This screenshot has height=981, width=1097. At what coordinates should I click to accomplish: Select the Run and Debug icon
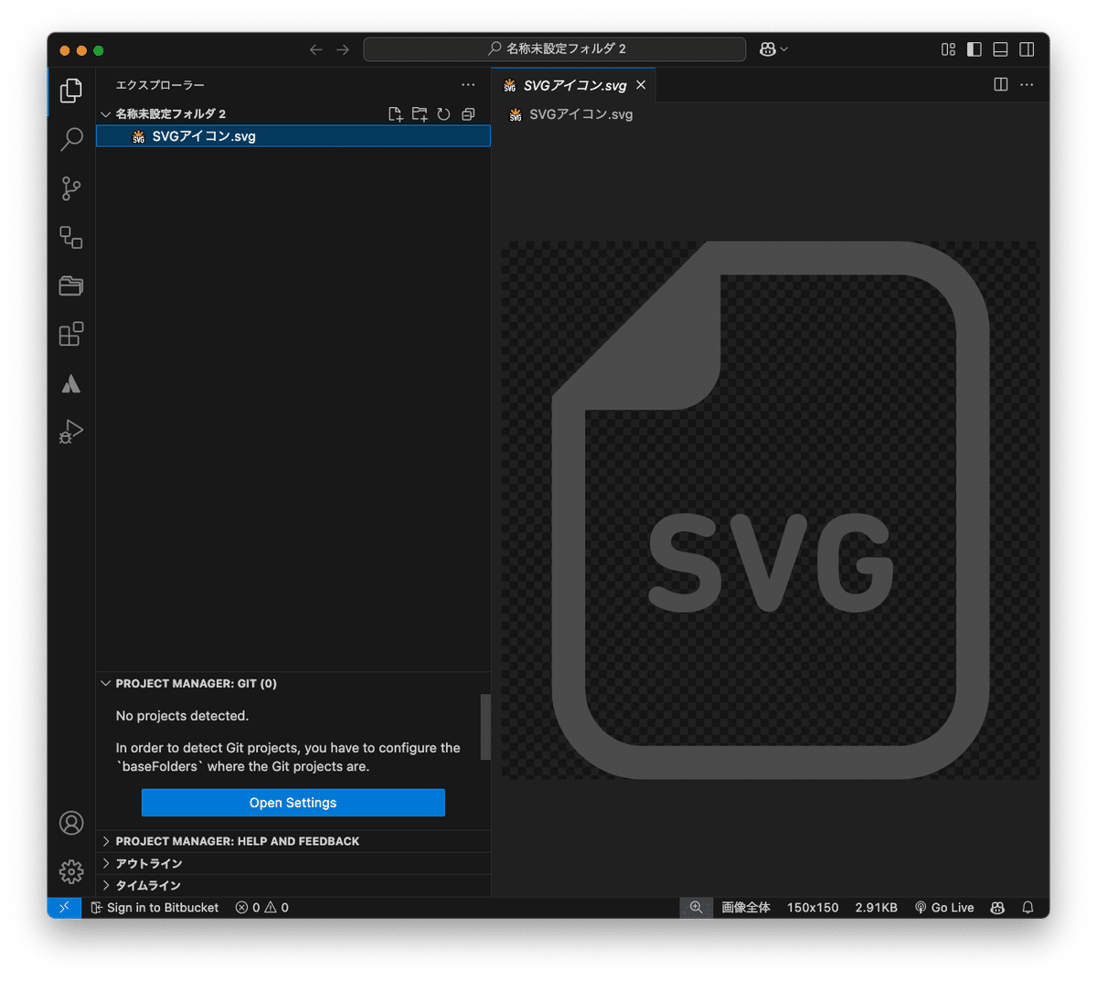70,432
